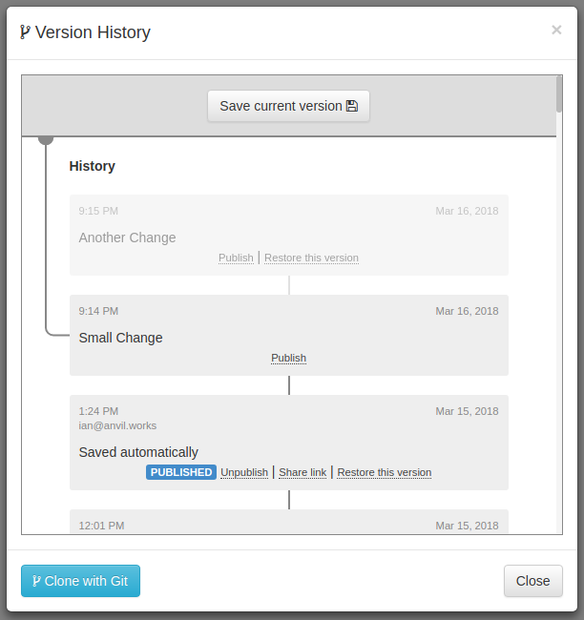Save the current version
Viewport: 584px width, 620px height.
pos(288,106)
